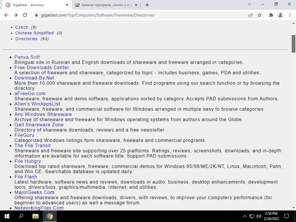The image size is (296, 222).
Task: Show hidden system tray icons
Action: coord(245,216)
